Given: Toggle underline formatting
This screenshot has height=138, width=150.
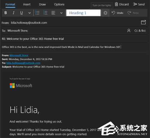Looking at the screenshot, I should click(21, 13).
